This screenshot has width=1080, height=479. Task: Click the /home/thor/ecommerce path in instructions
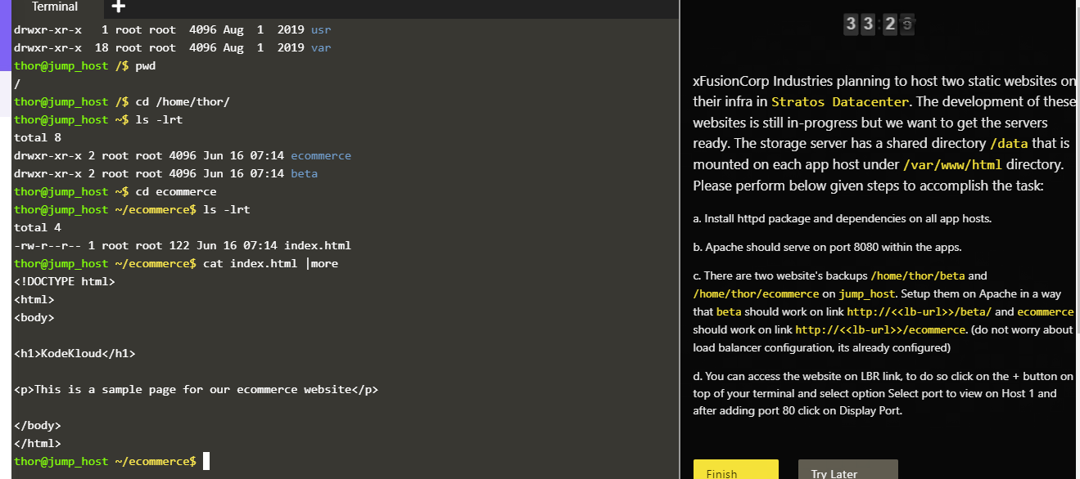(x=756, y=293)
